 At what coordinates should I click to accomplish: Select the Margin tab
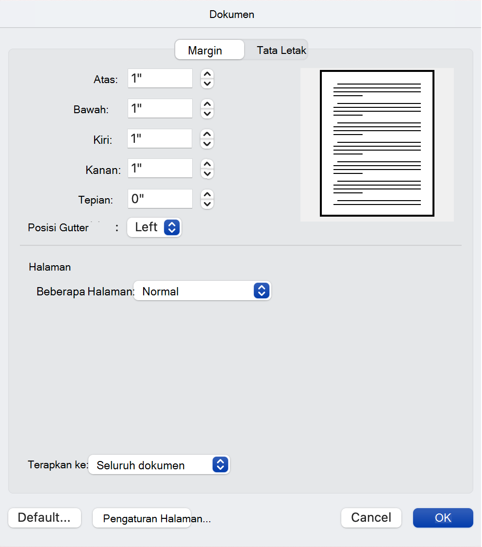(x=210, y=50)
